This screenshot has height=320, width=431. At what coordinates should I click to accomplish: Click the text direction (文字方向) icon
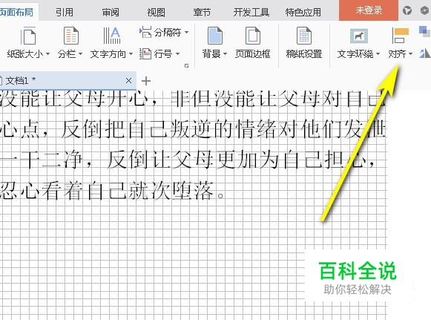[x=111, y=36]
